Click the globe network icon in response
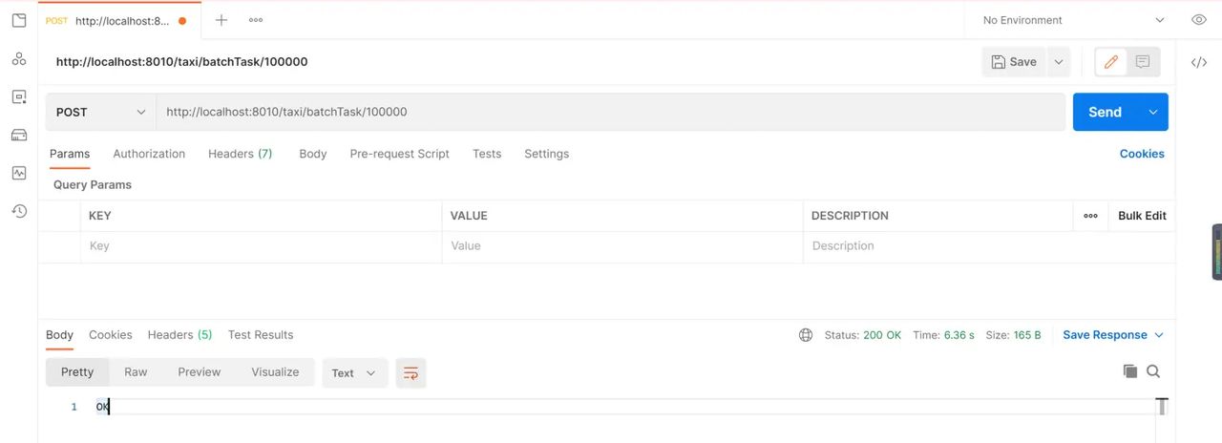Viewport: 1222px width, 443px height. [x=806, y=335]
